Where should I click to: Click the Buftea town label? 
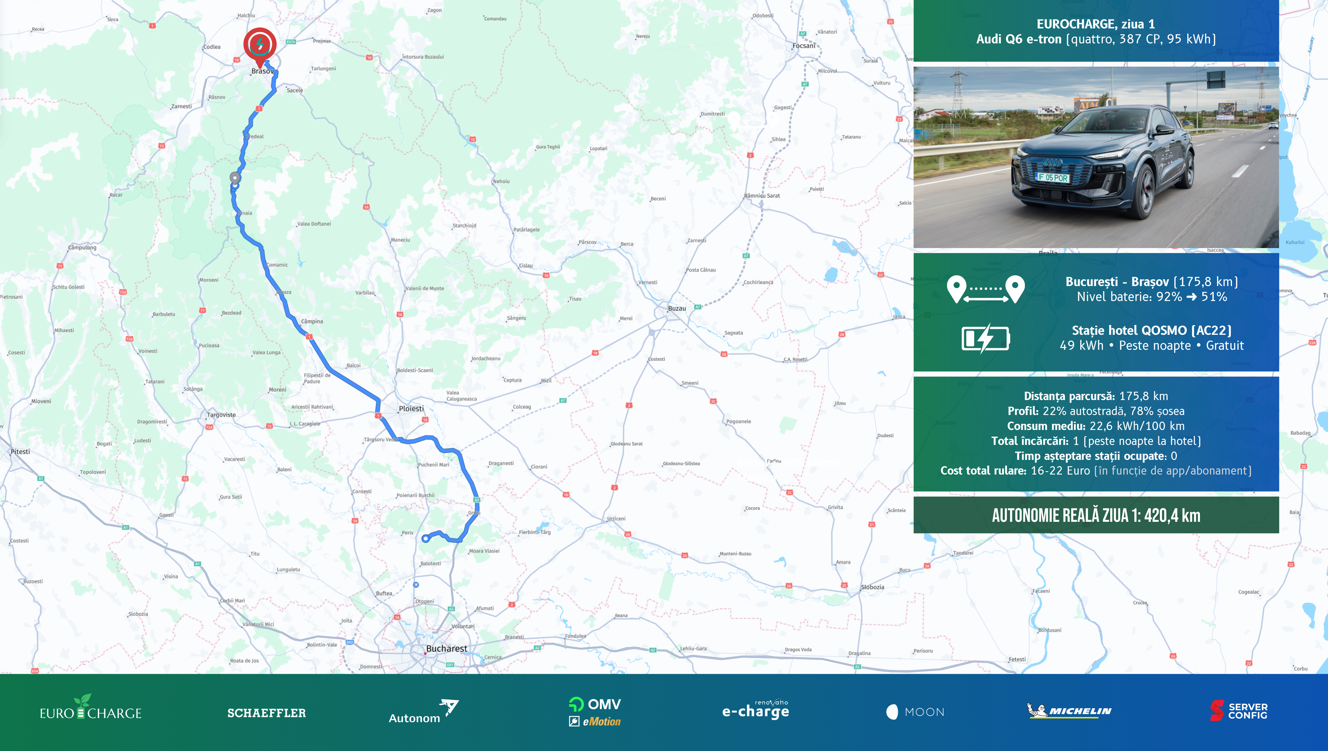coord(384,594)
